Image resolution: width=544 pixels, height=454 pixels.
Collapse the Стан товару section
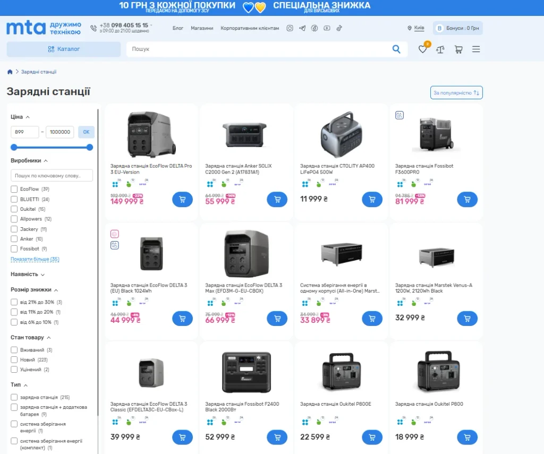(x=31, y=338)
